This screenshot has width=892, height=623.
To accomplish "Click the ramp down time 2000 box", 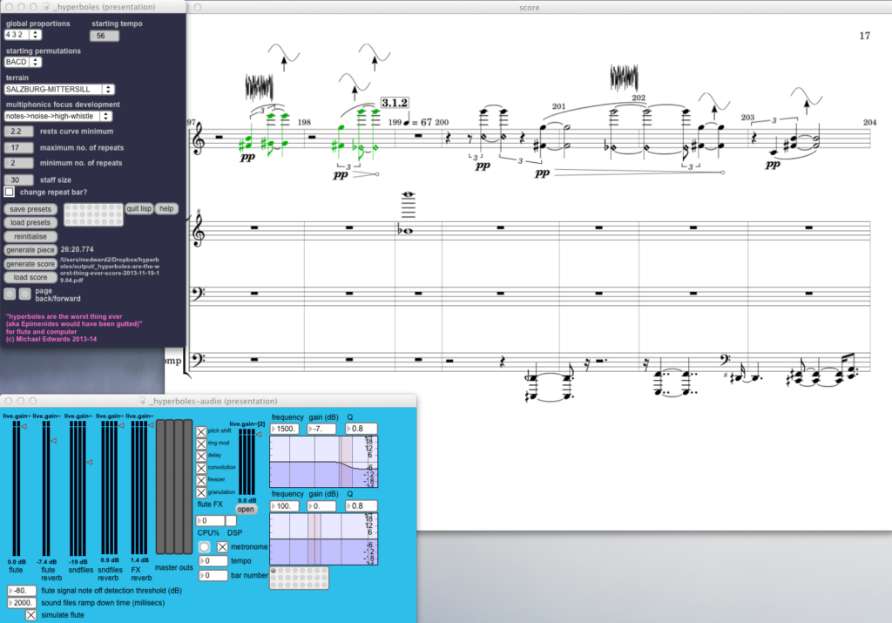I will 22,603.
